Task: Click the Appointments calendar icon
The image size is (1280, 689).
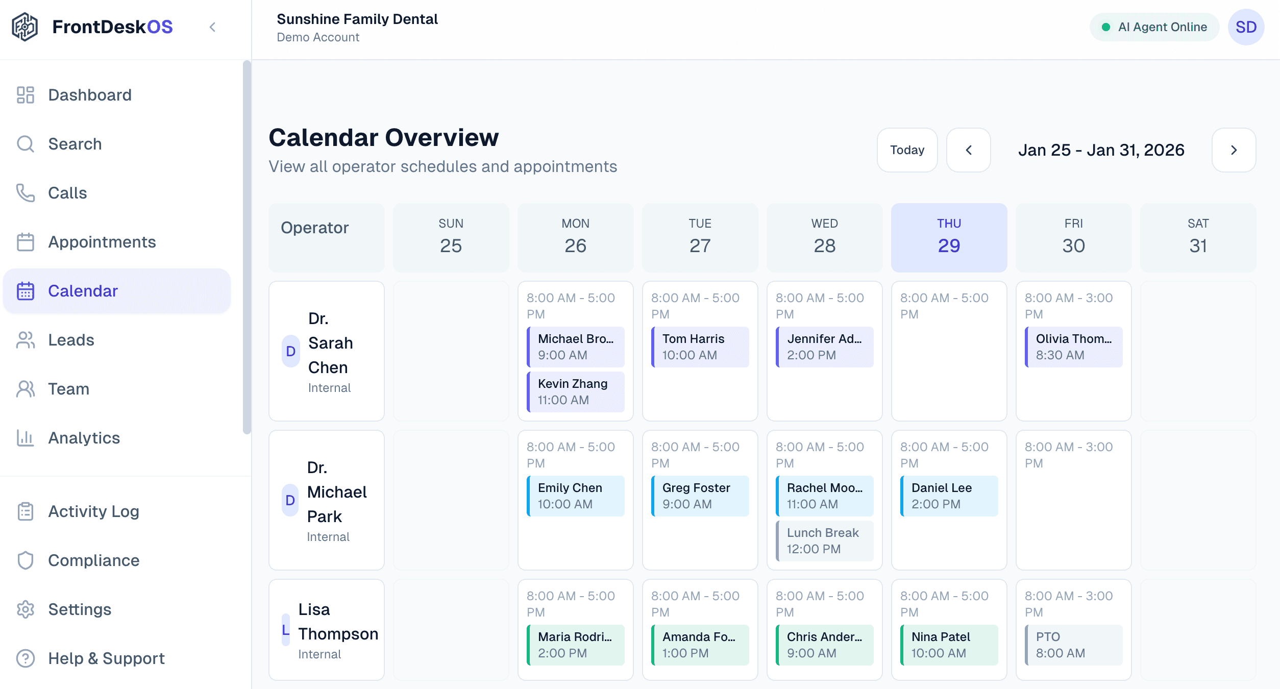Action: coord(25,241)
